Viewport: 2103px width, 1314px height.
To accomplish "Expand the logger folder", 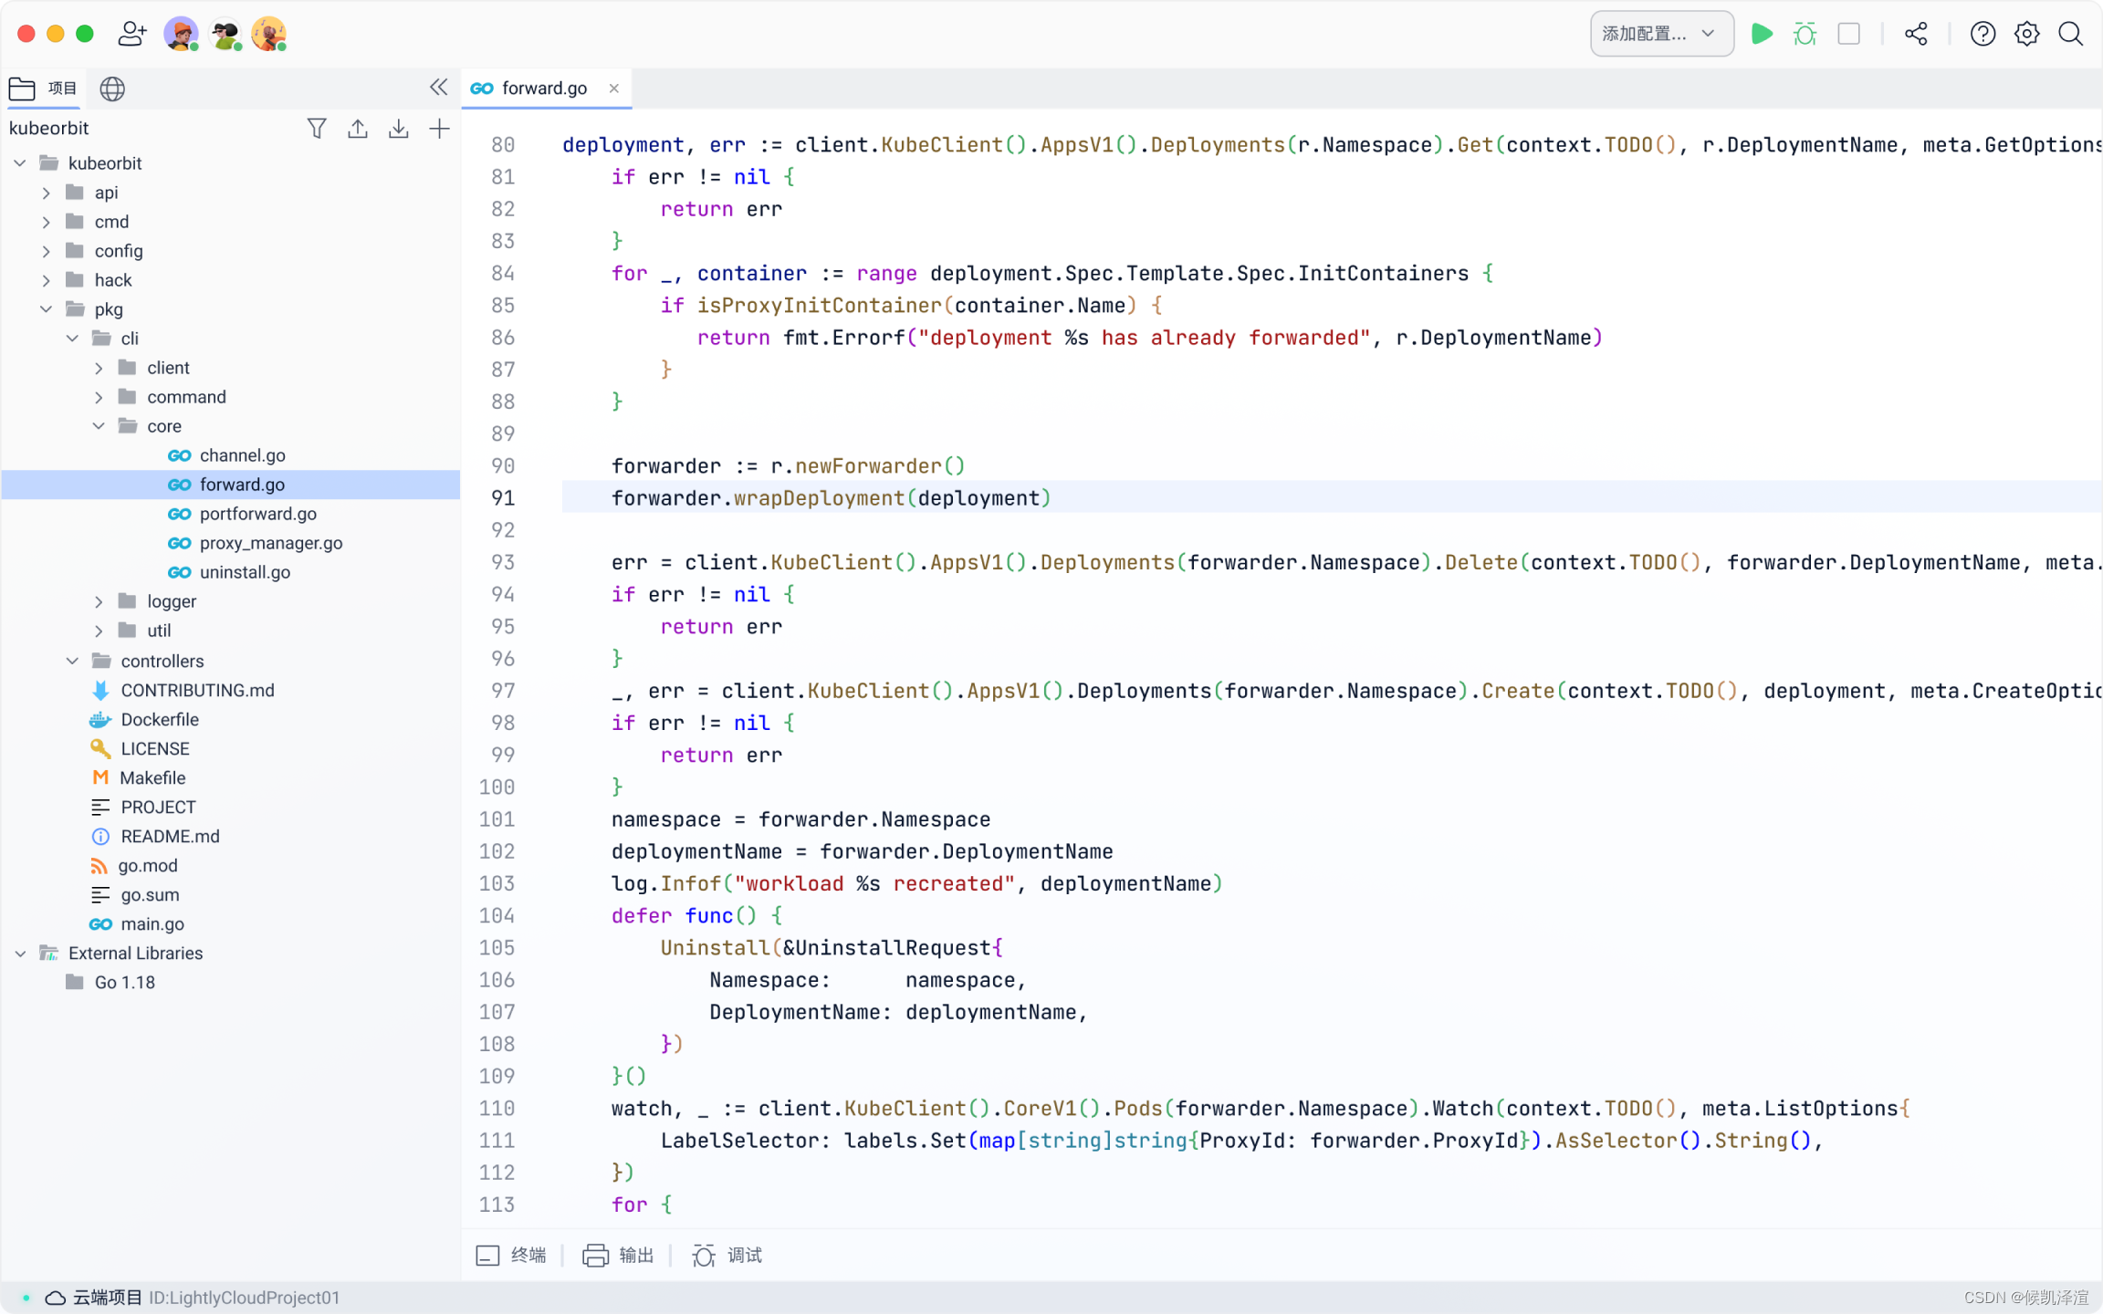I will [99, 601].
